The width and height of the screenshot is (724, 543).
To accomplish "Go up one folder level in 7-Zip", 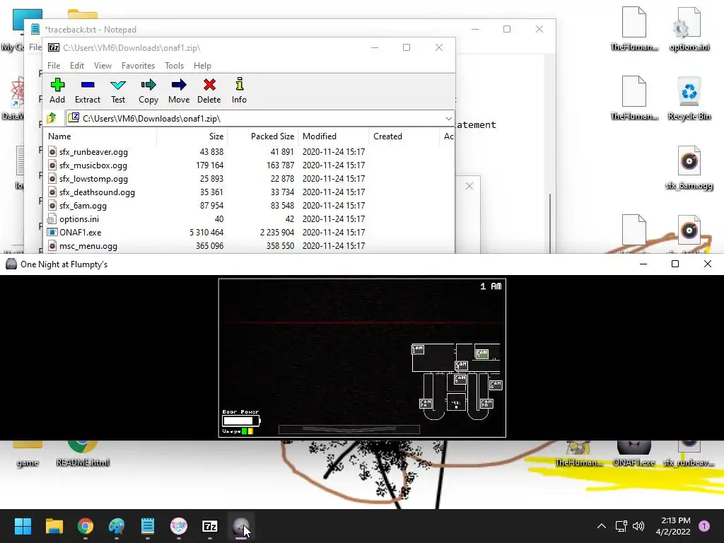I will pyautogui.click(x=51, y=118).
